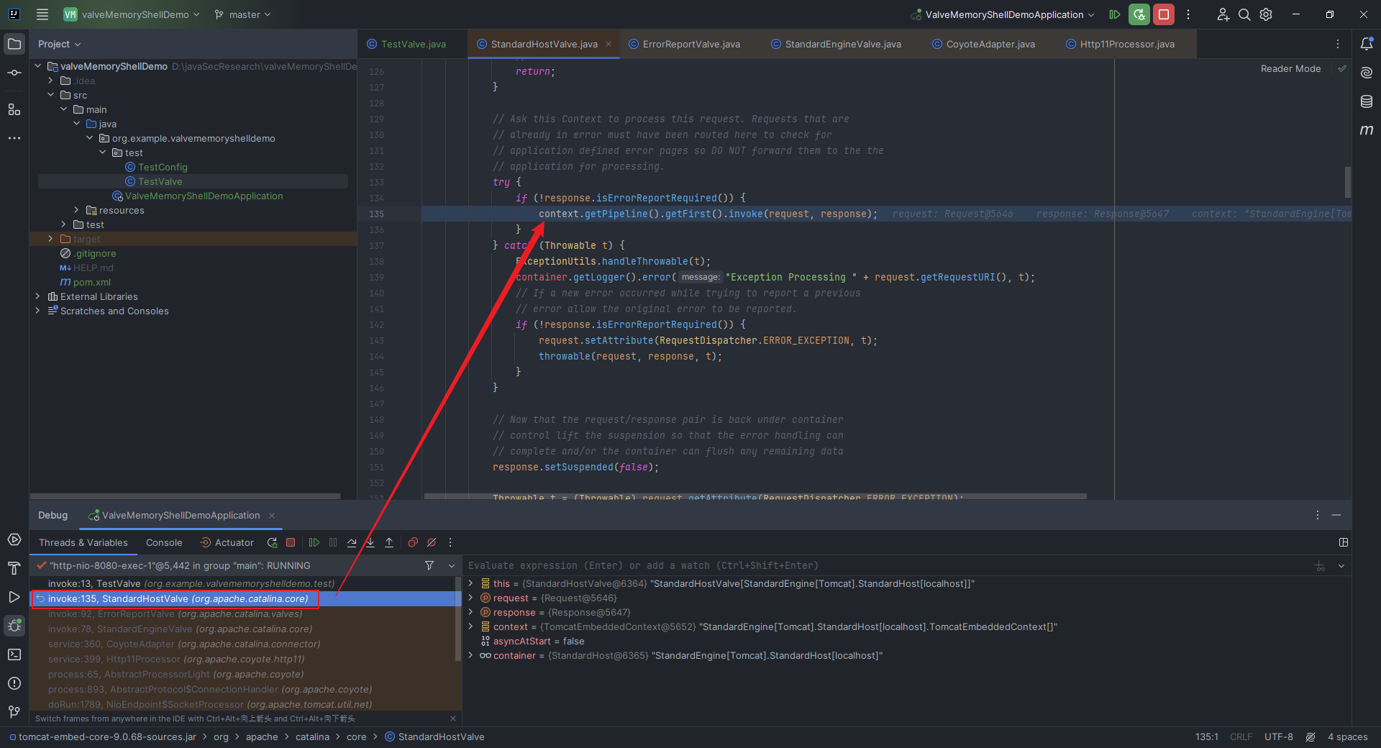Open Project view dropdown
Image resolution: width=1381 pixels, height=748 pixels.
[59, 44]
